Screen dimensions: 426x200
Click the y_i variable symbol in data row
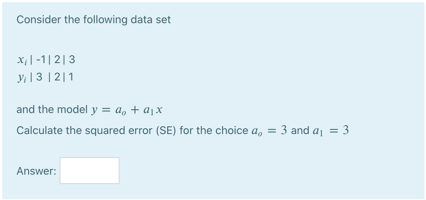coord(21,78)
